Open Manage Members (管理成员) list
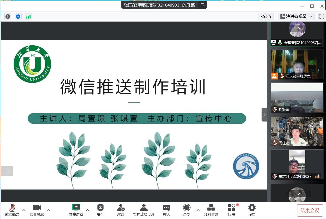 tap(144, 210)
